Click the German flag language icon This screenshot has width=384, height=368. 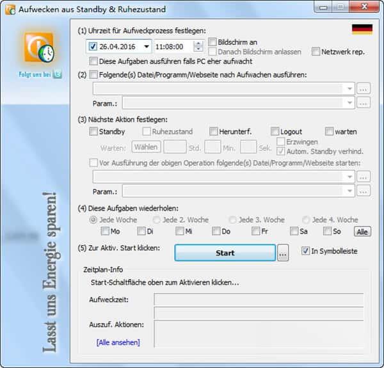tap(362, 29)
